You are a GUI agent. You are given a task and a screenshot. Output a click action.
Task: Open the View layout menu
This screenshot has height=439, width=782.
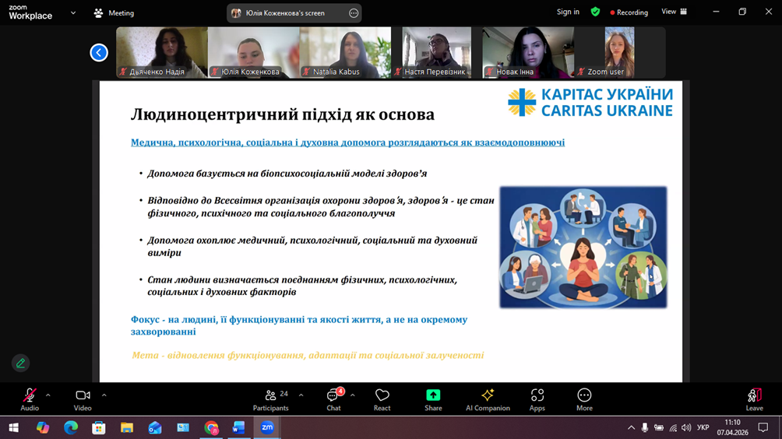674,12
